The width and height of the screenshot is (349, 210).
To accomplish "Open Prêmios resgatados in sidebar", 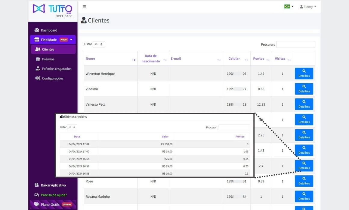I will point(57,69).
